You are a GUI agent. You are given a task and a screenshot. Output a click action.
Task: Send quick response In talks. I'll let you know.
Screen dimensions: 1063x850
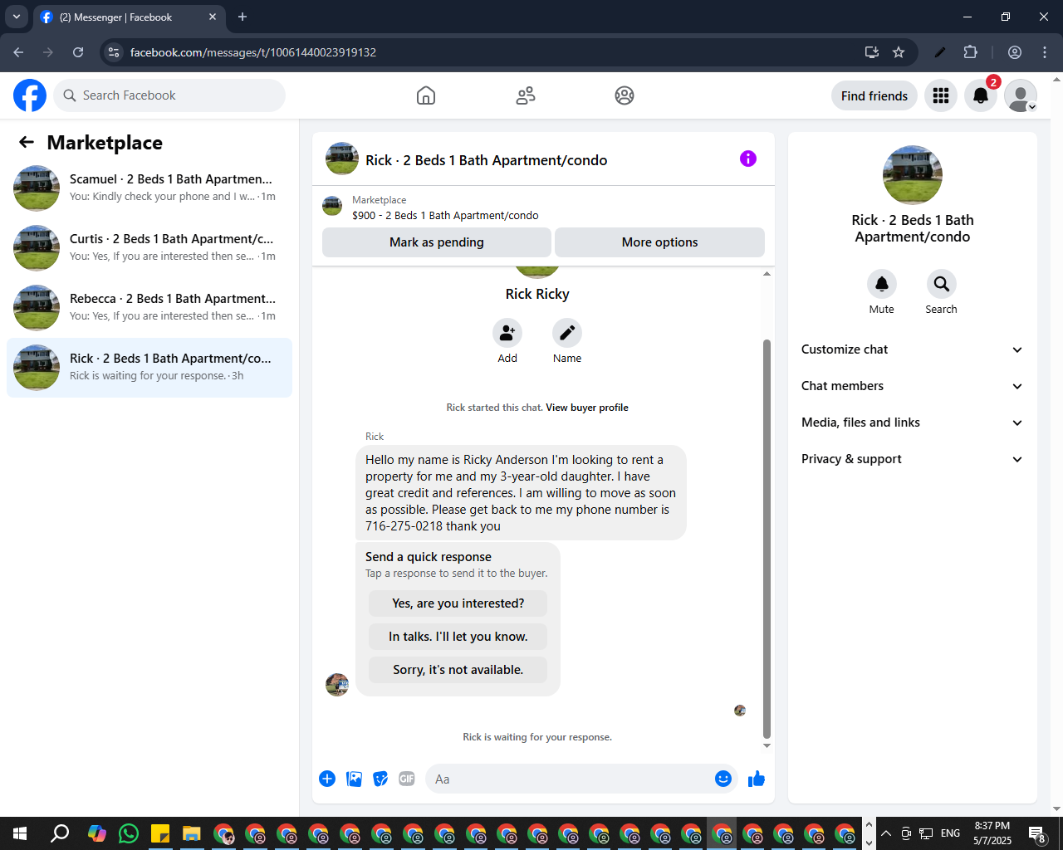458,637
